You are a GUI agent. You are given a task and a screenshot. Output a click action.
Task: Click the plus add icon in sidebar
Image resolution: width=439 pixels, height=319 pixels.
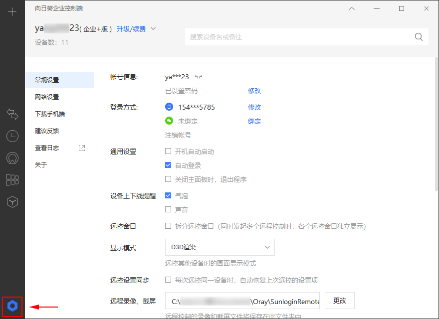click(12, 12)
